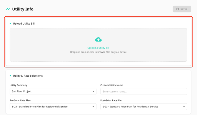Click the 'Post-Solar Rate Plan' label
197x115 pixels.
point(111,100)
